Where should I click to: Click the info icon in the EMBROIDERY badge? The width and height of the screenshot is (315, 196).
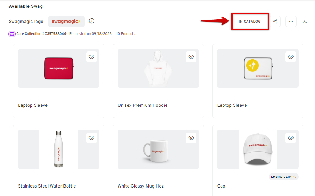click(295, 177)
